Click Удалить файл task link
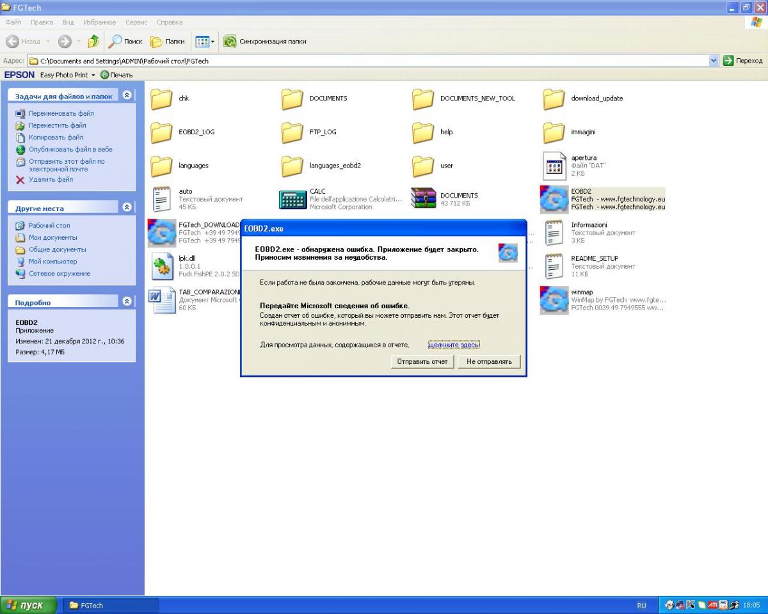The image size is (768, 614). pos(51,180)
